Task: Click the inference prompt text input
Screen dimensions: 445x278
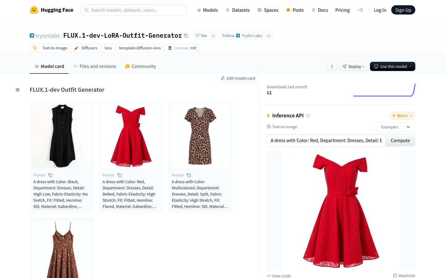Action: 326,140
